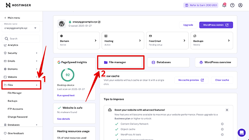Collapse the Files sidebar section
The height and width of the screenshot is (140, 249).
tap(37, 85)
